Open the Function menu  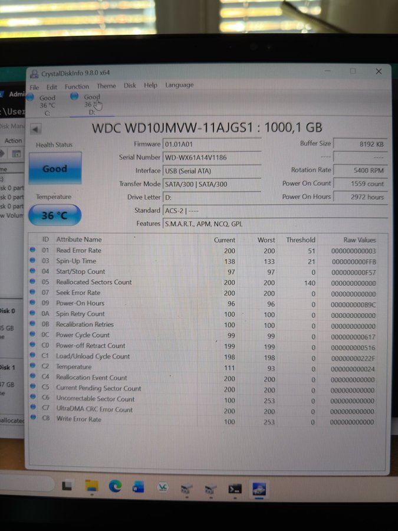point(77,86)
